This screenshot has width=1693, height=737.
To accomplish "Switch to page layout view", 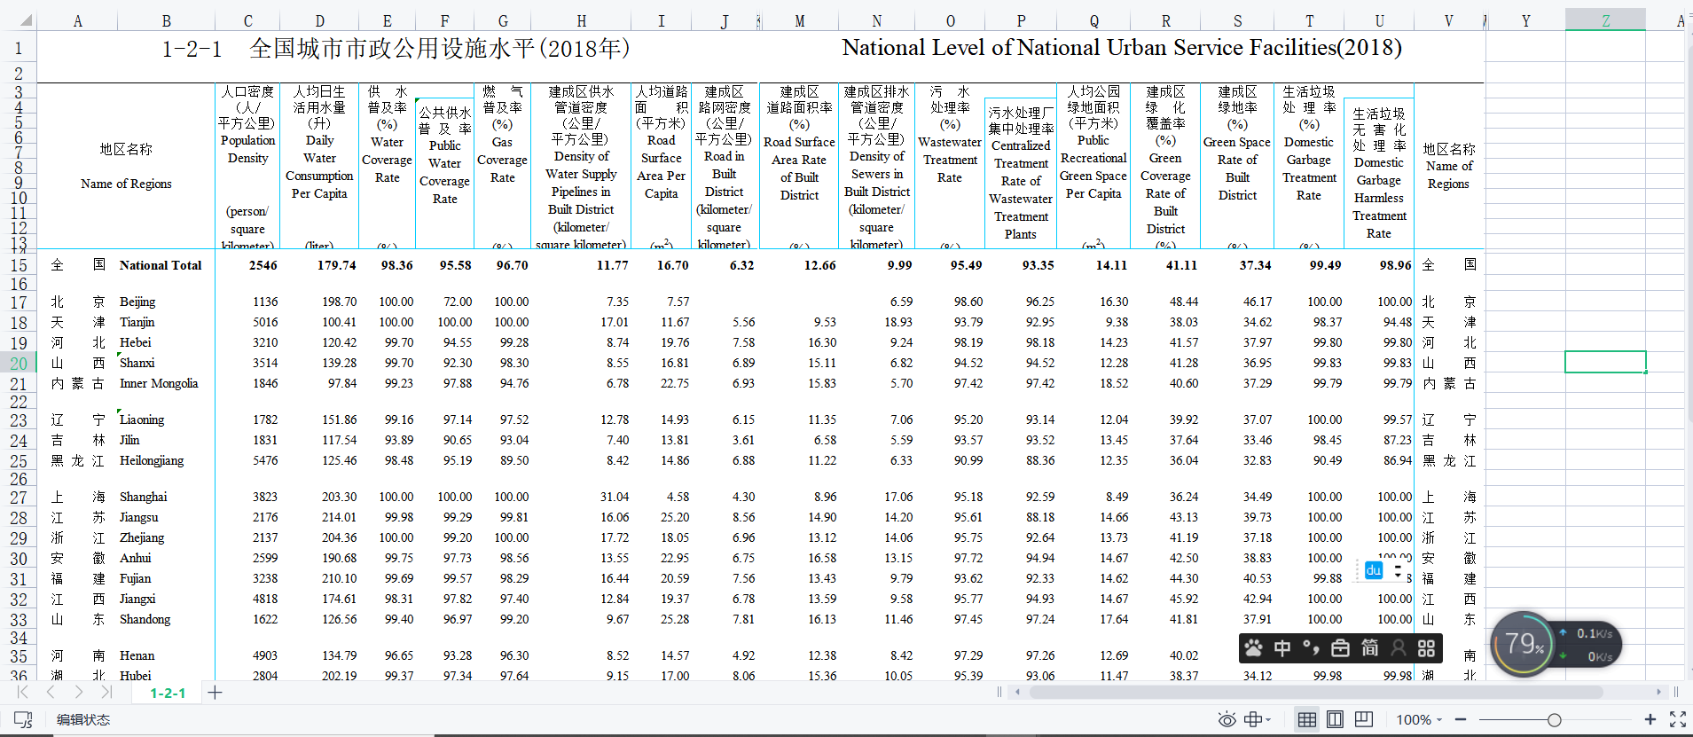I will 1335,719.
